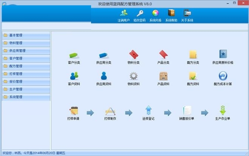
Task: Open 客户资料 people icon
Action: 74,76
